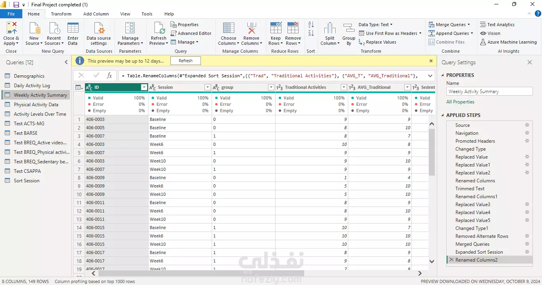The image size is (542, 285).
Task: Open the settings gear for the Source step
Action: coord(527,125)
